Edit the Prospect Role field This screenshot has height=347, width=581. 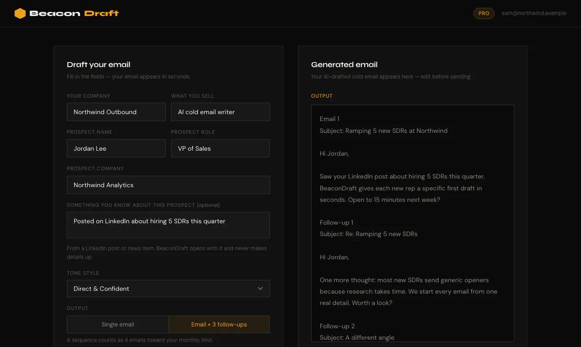[221, 148]
